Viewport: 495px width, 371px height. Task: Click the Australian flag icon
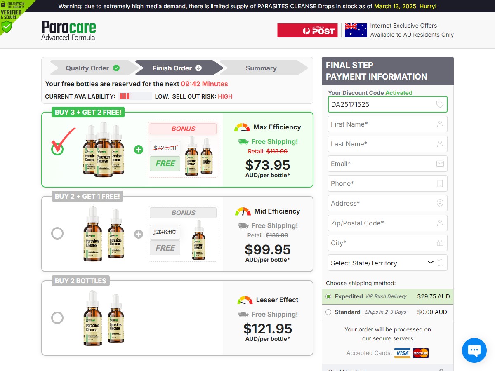coord(356,30)
